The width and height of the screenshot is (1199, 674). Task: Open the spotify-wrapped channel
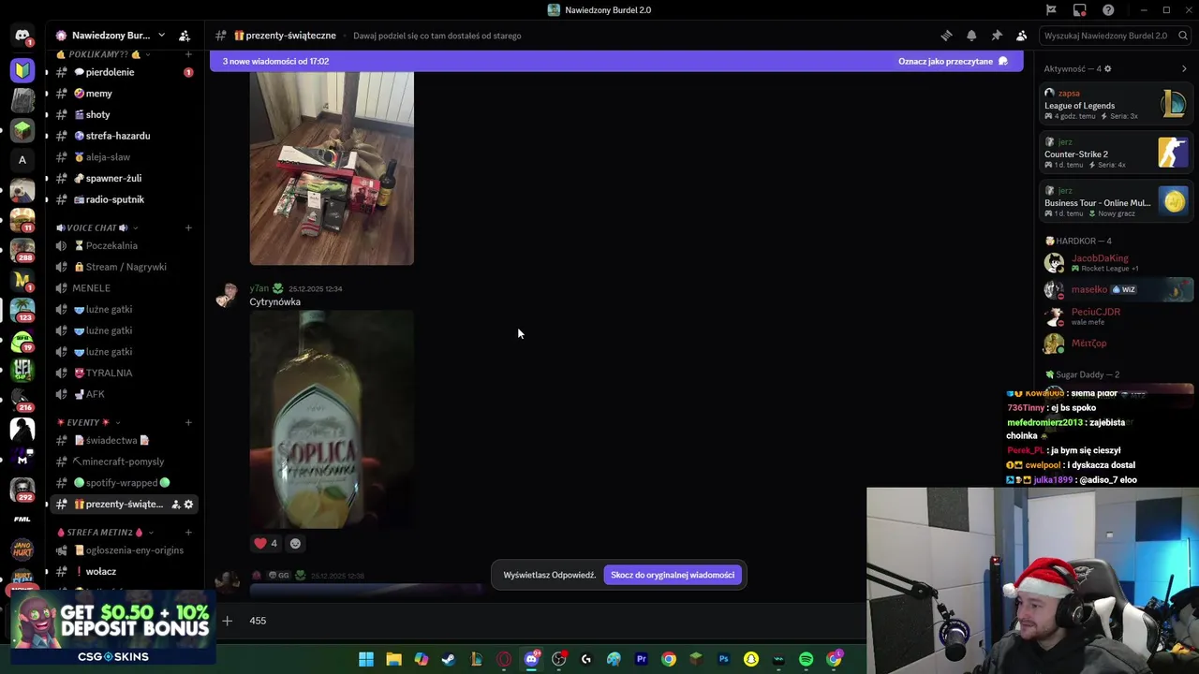tap(124, 483)
